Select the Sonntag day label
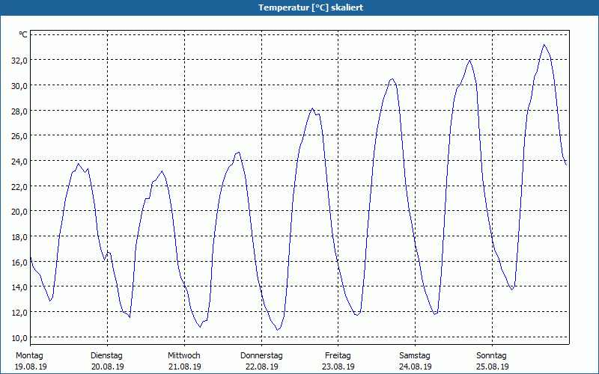The height and width of the screenshot is (374, 599). click(491, 355)
